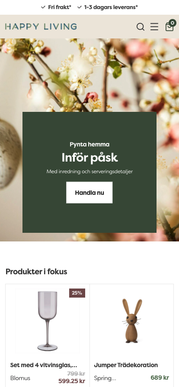The image size is (179, 387).
Task: Open Jumper Trädekoration product title
Action: point(126,365)
